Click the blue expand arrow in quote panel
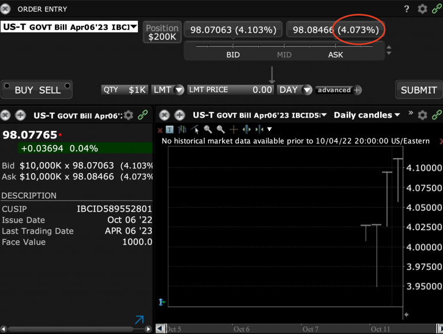The image size is (443, 334). point(139,320)
